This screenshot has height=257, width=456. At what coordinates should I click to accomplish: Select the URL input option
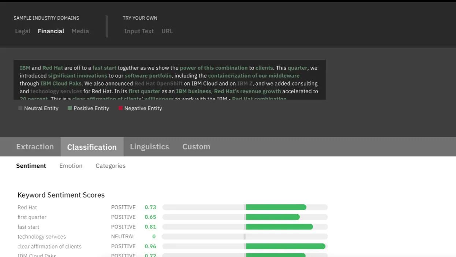pyautogui.click(x=167, y=31)
